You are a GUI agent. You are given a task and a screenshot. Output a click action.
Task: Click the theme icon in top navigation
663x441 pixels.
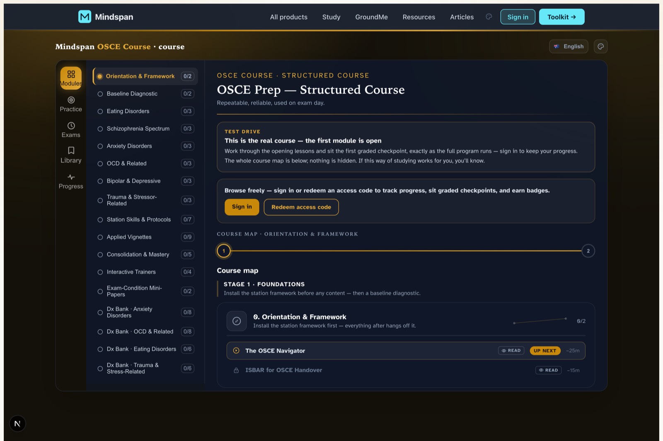tap(489, 17)
